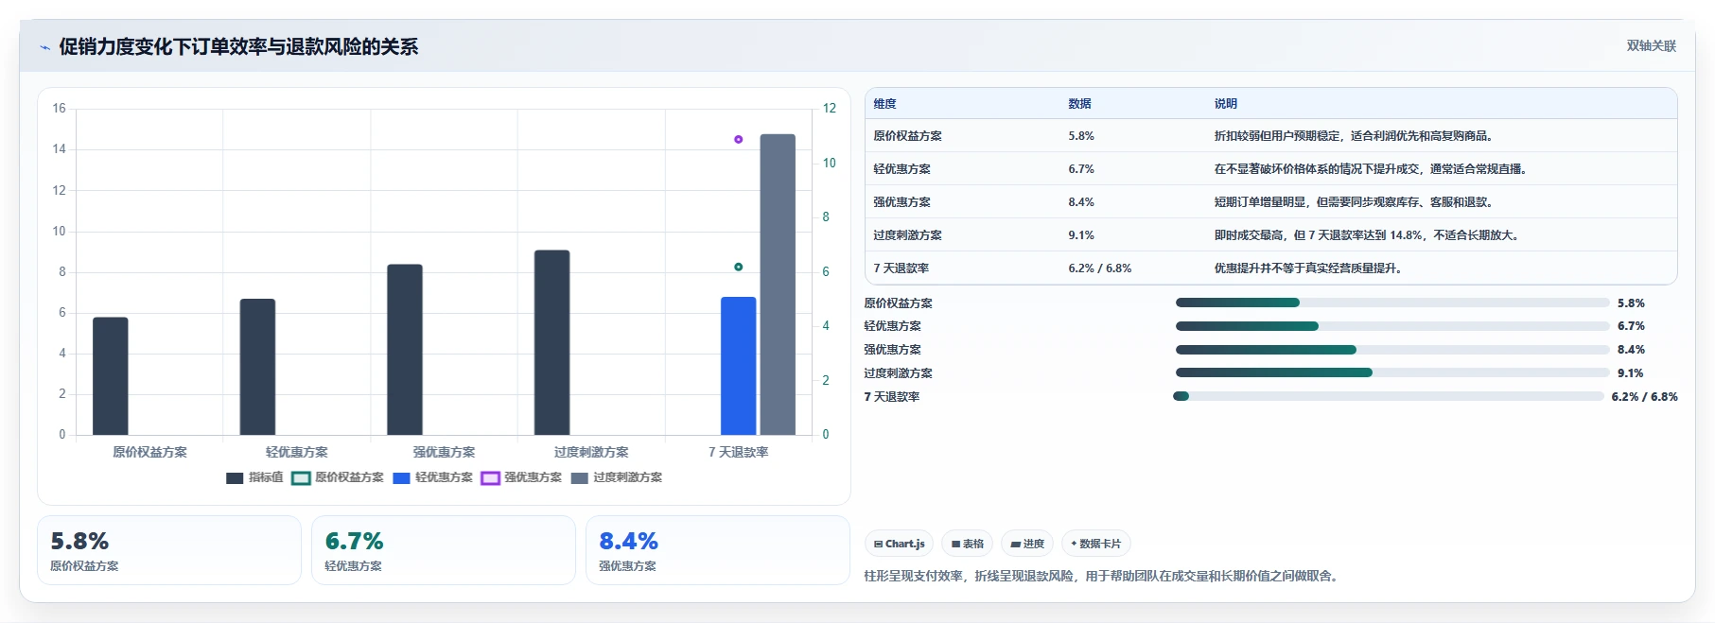Click the 过度刺激方案 9.1% progress bar
Screen dimensions: 1715x623
(1391, 372)
